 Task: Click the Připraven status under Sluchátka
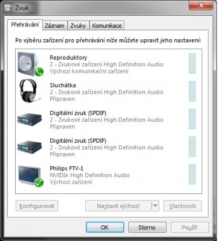(x=62, y=99)
